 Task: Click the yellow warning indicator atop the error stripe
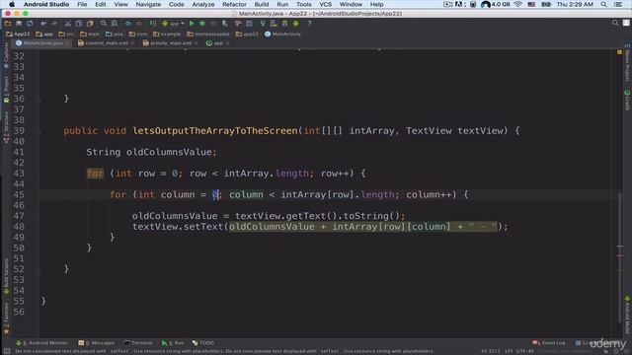tap(619, 52)
